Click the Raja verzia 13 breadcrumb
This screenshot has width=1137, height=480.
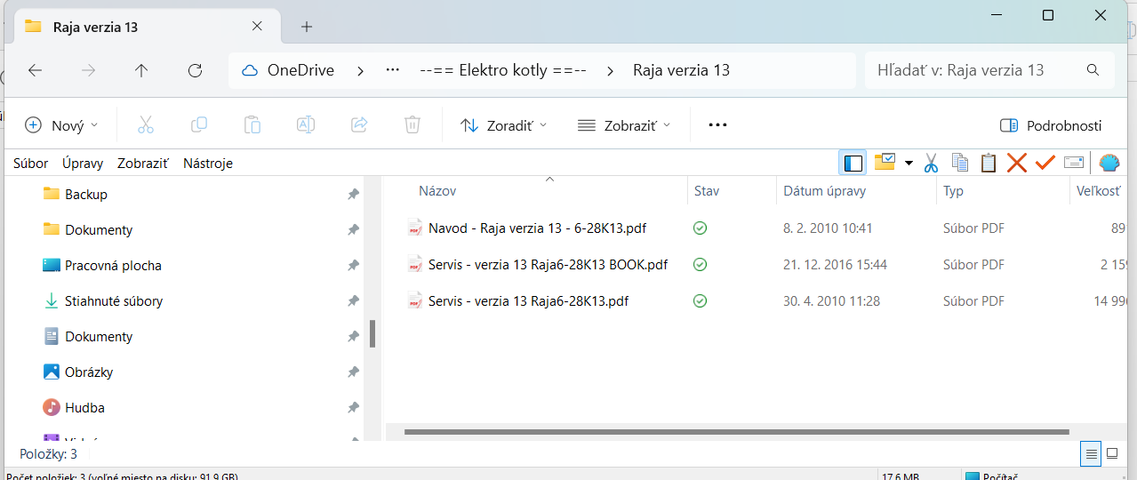(x=682, y=70)
